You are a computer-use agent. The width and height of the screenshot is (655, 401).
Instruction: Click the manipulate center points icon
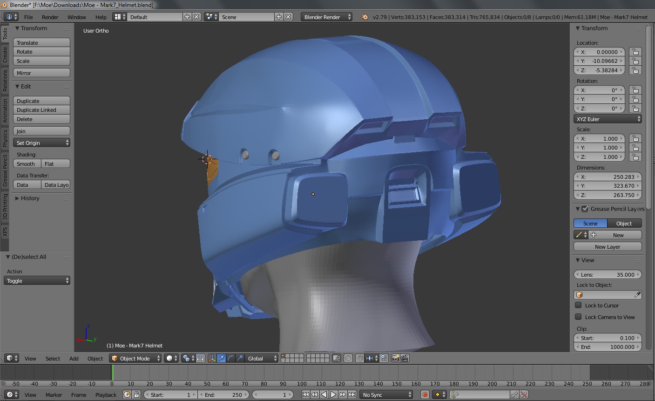[x=200, y=358]
